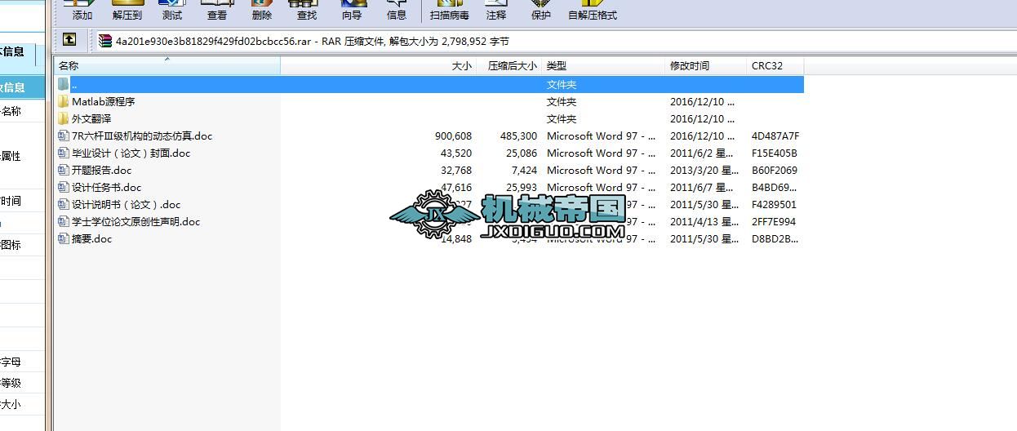Click the 保护 protect archive button
This screenshot has height=431, width=1017.
point(540,11)
